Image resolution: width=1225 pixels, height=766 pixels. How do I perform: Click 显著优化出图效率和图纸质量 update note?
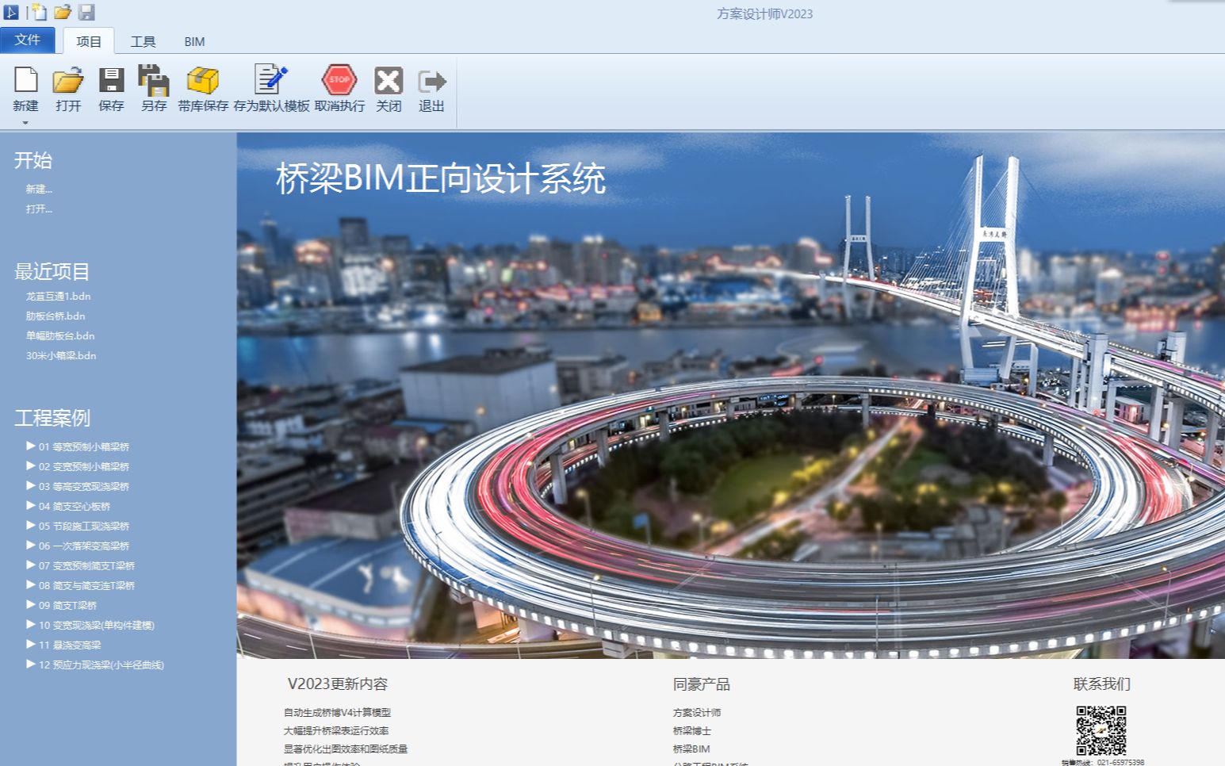pos(346,749)
